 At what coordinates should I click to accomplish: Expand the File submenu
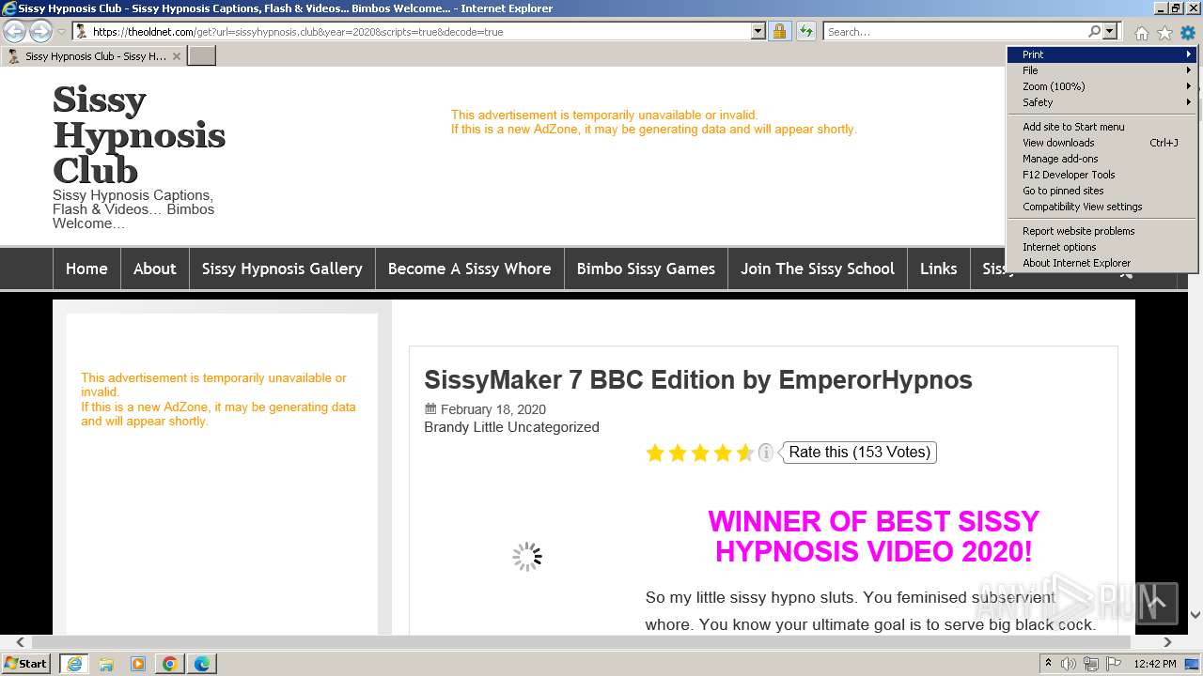point(1101,70)
